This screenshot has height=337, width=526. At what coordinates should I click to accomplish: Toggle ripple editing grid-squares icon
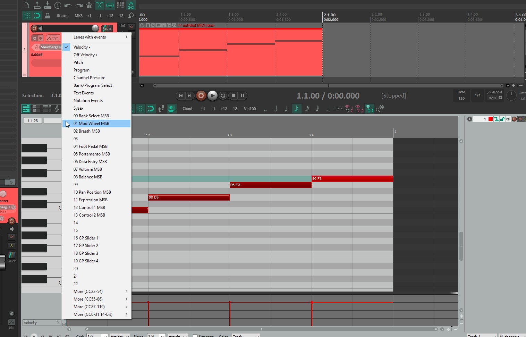120,5
